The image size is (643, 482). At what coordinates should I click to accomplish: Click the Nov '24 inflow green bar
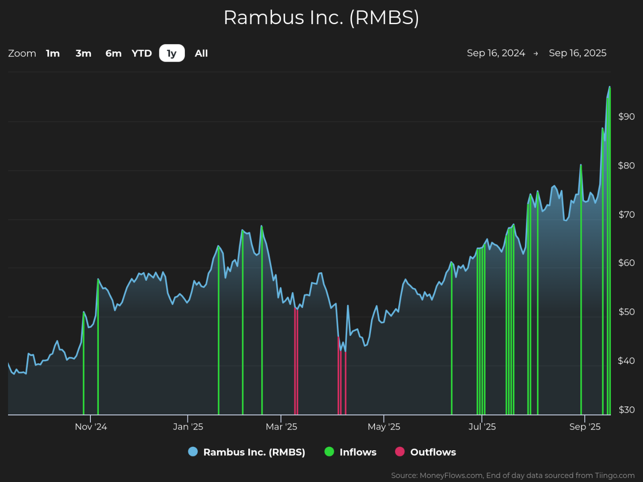click(x=98, y=347)
